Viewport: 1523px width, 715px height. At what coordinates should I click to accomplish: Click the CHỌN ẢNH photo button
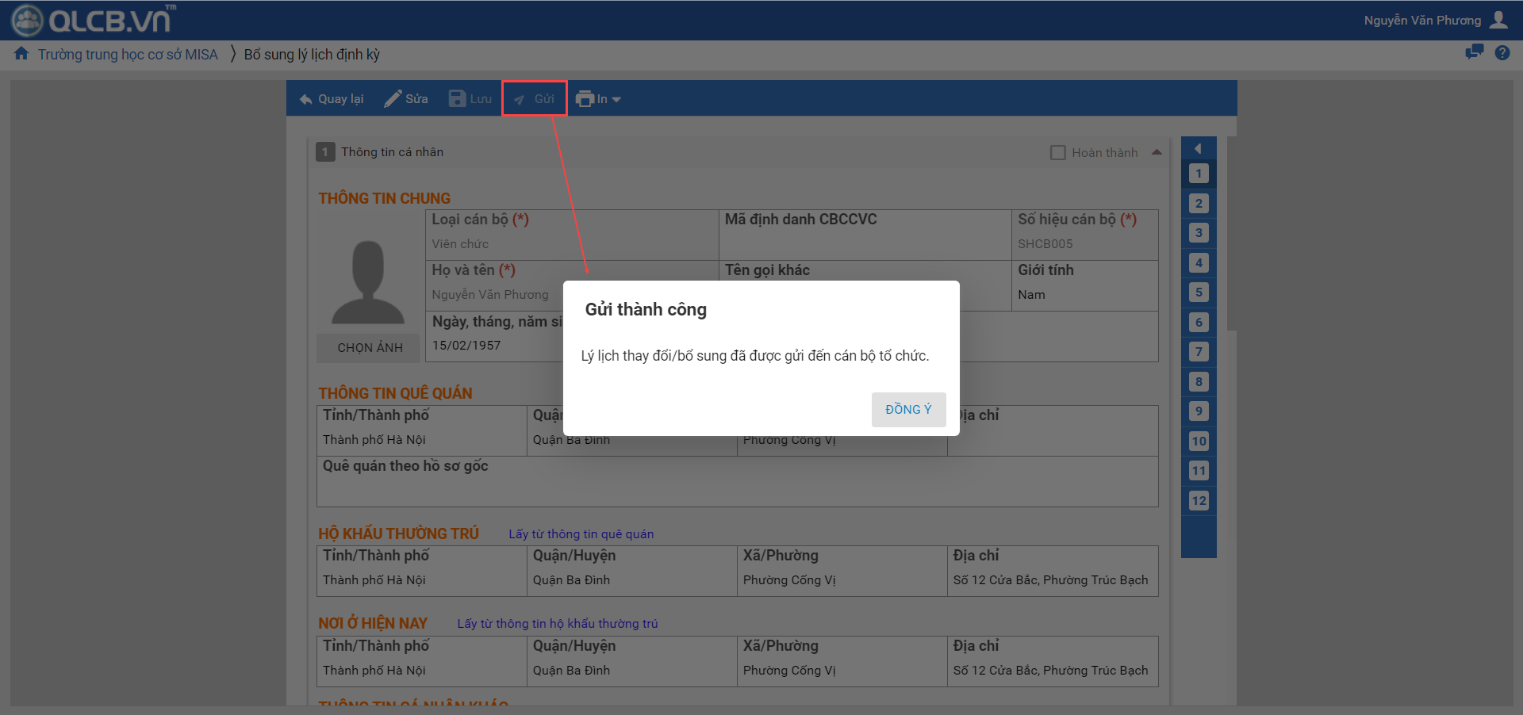(370, 347)
